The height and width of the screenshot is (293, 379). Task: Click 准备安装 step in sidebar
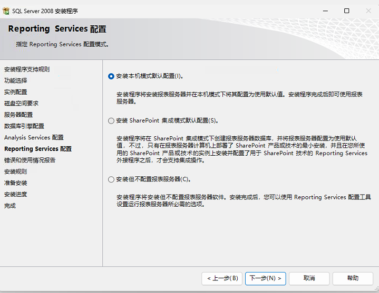(15, 183)
